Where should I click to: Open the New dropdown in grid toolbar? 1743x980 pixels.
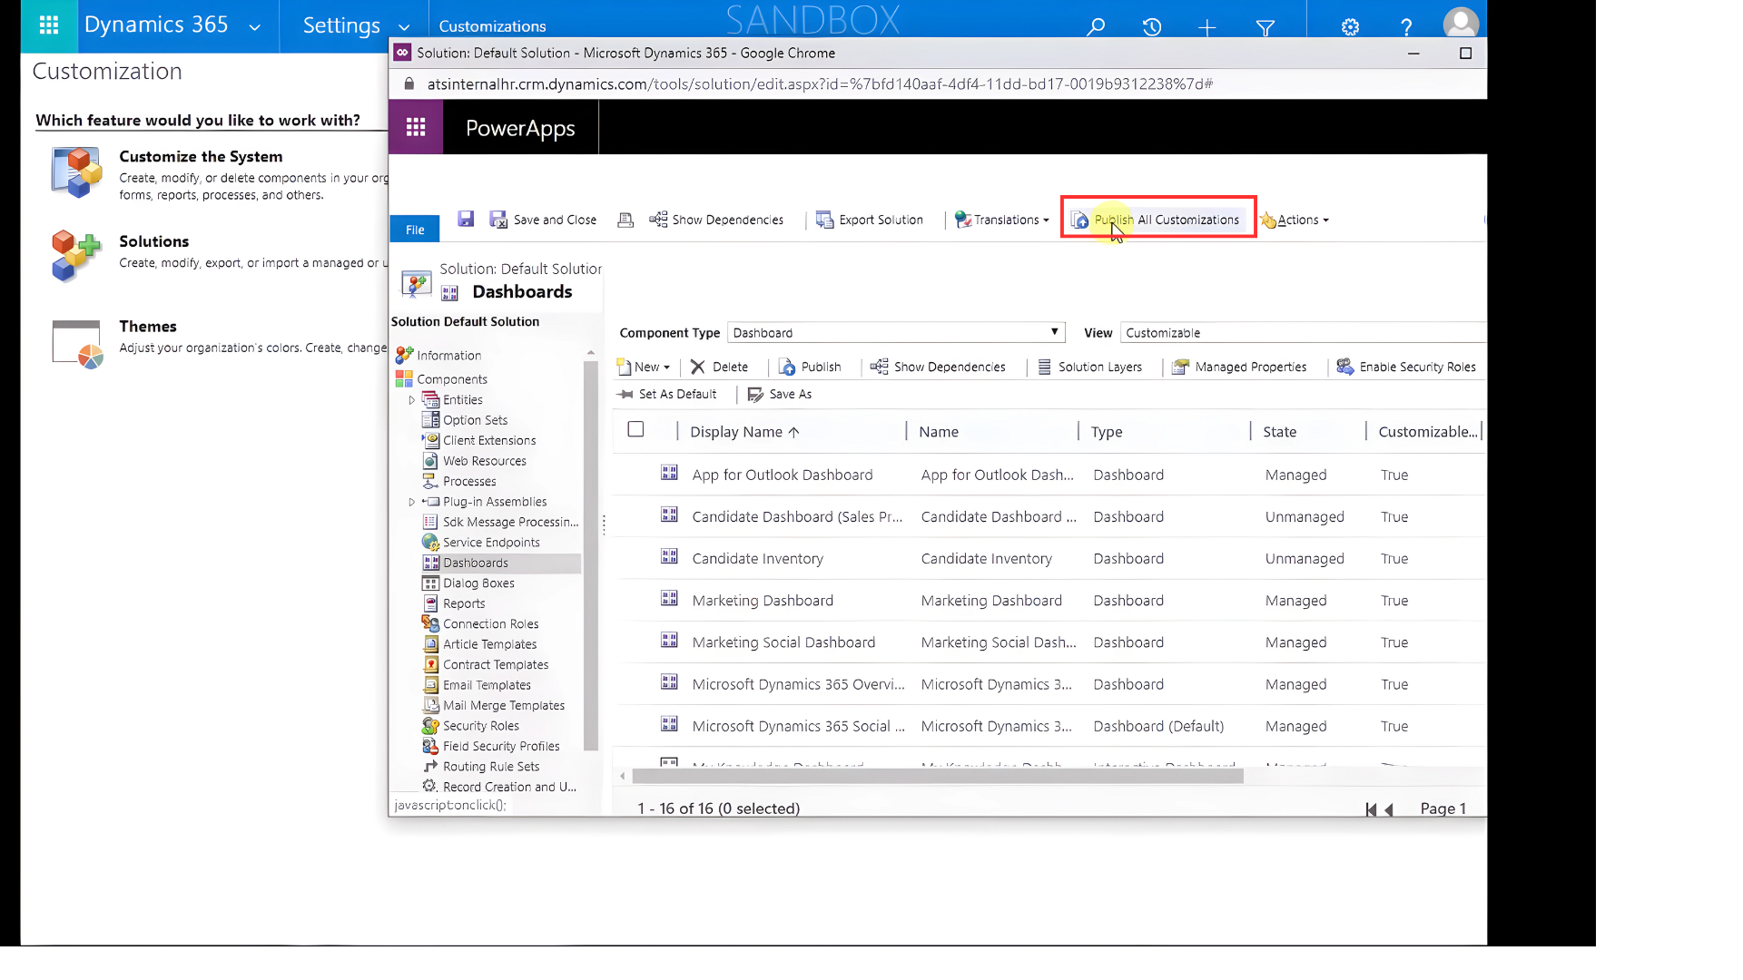pos(644,367)
